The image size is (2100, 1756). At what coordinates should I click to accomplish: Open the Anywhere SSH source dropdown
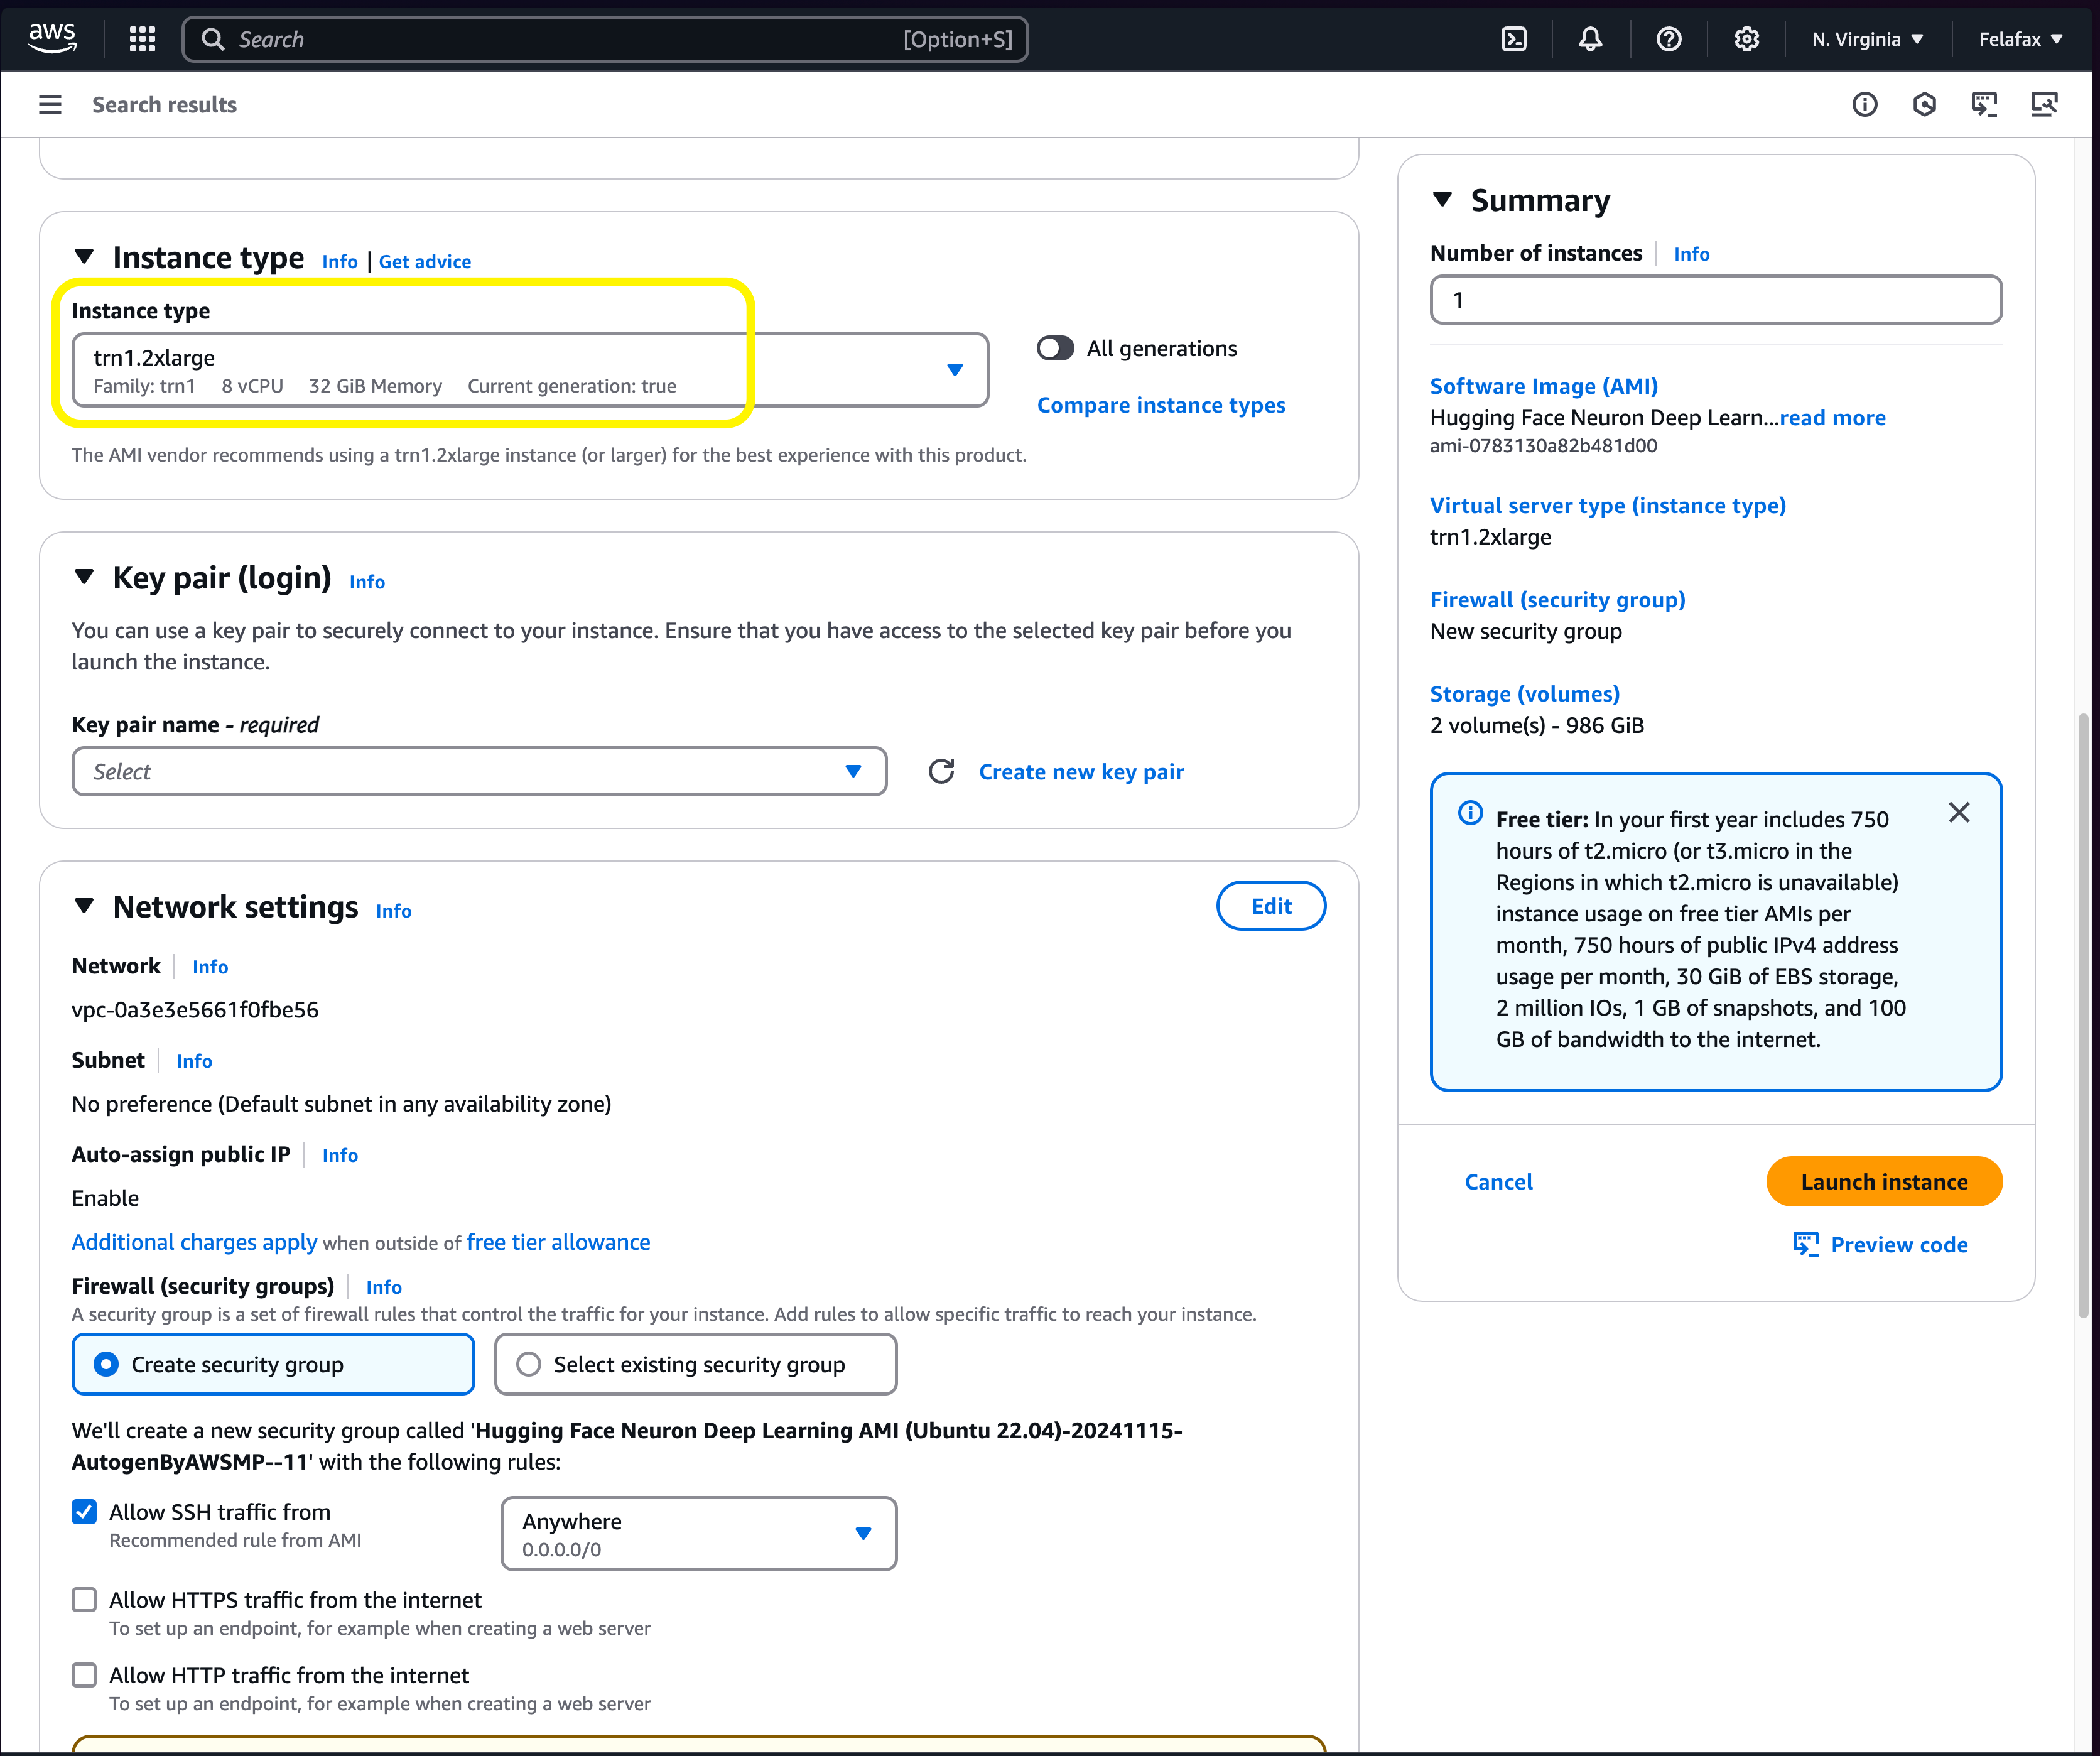(x=698, y=1533)
